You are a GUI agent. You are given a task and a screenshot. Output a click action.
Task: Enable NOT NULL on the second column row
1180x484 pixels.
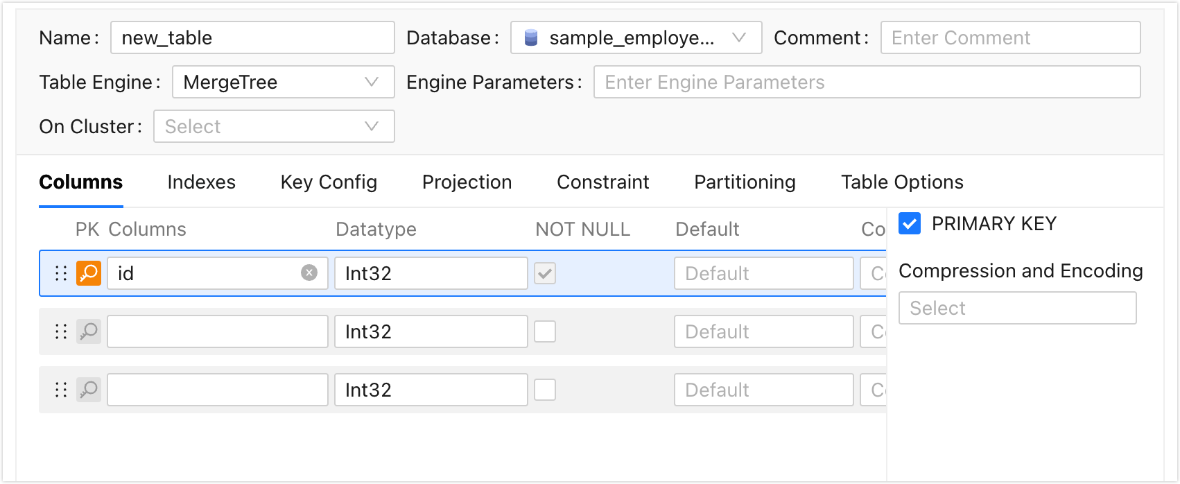click(x=545, y=331)
